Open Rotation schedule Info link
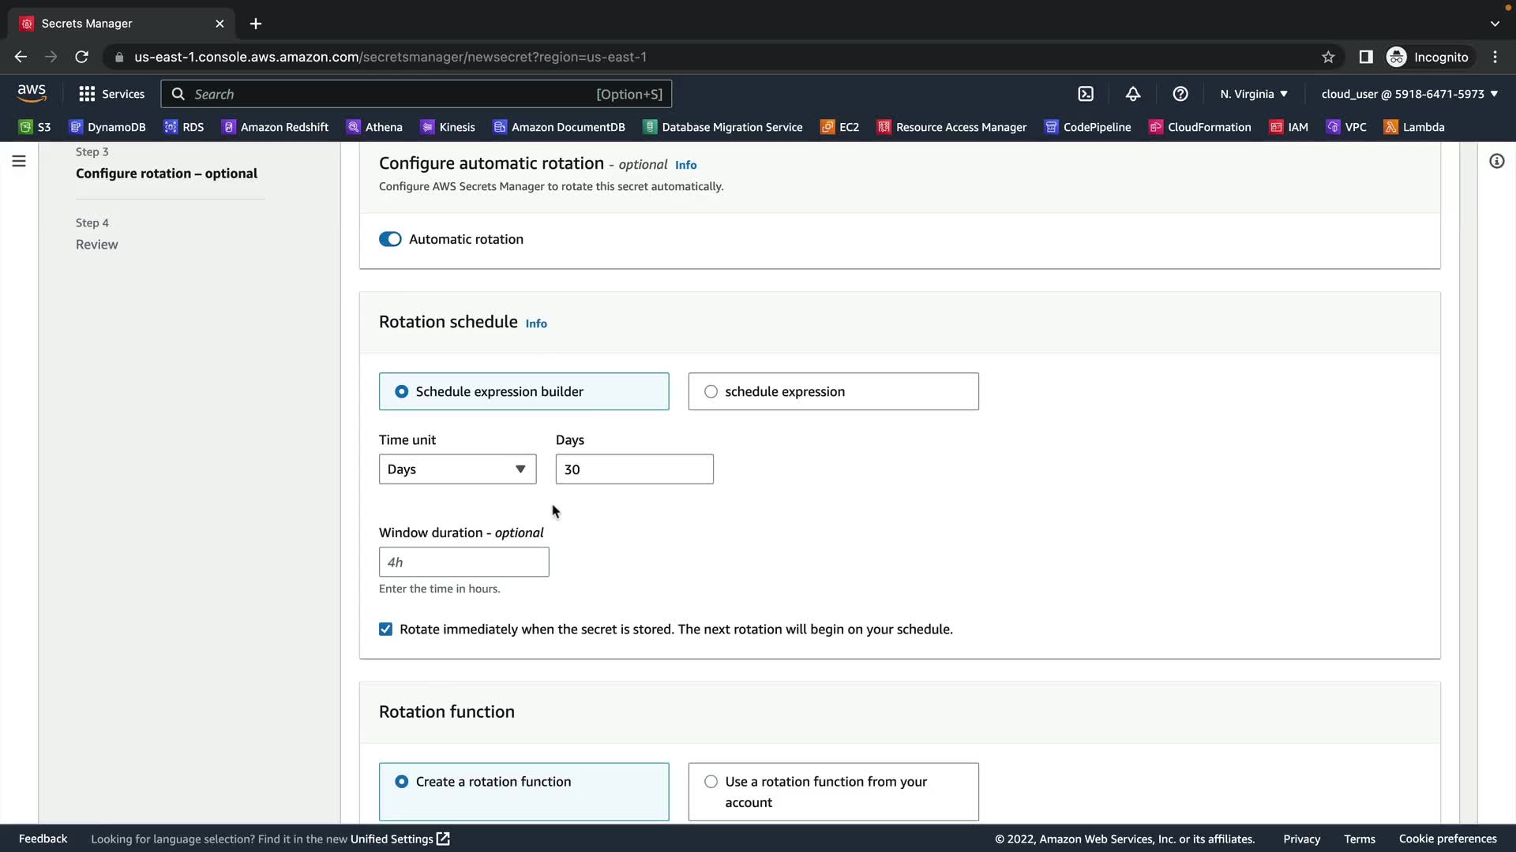Screen dimensions: 1516x852 (x=536, y=323)
